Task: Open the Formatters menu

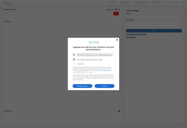Action: coord(157,2)
